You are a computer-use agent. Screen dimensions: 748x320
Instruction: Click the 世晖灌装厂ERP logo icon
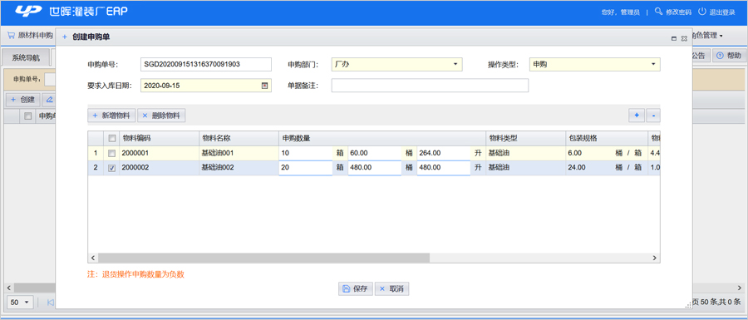tap(28, 12)
